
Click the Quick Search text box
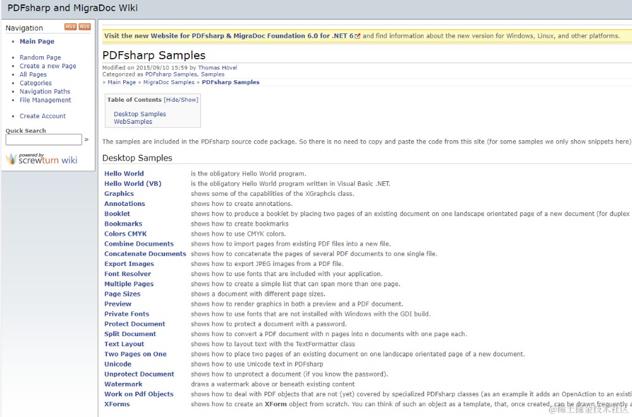coord(44,140)
